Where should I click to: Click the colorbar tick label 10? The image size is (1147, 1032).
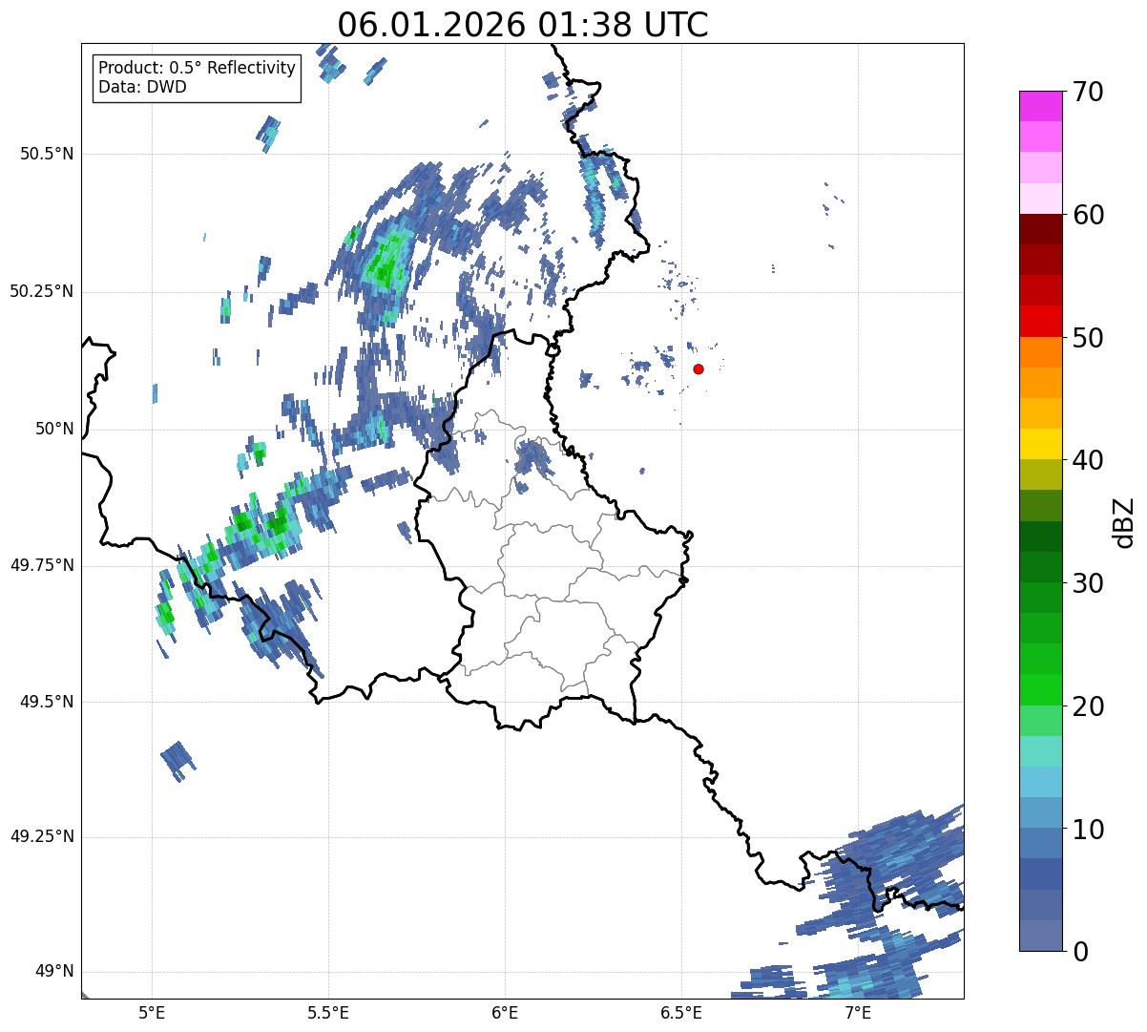[x=1091, y=830]
